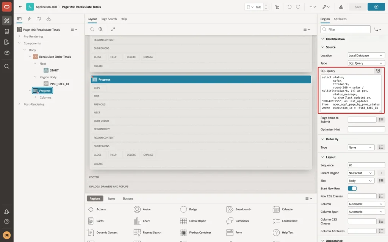Expand the Pre-Rendering tree node
This screenshot has width=388, height=242.
(19, 36)
